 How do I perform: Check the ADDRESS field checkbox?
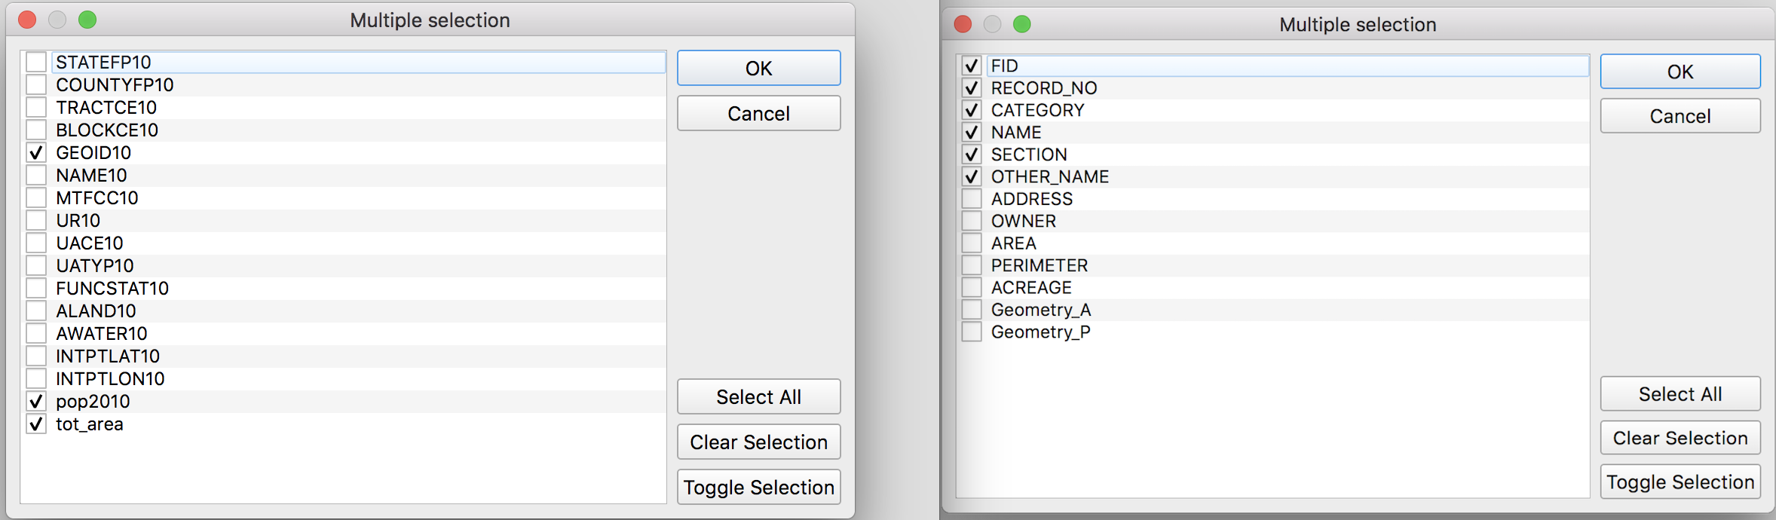tap(972, 199)
